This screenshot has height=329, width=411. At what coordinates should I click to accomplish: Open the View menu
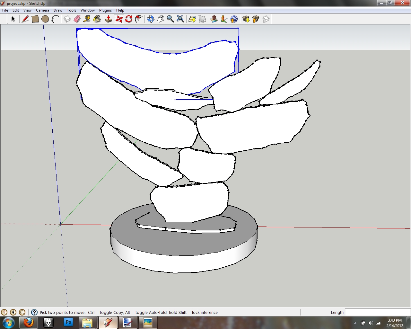tap(27, 10)
